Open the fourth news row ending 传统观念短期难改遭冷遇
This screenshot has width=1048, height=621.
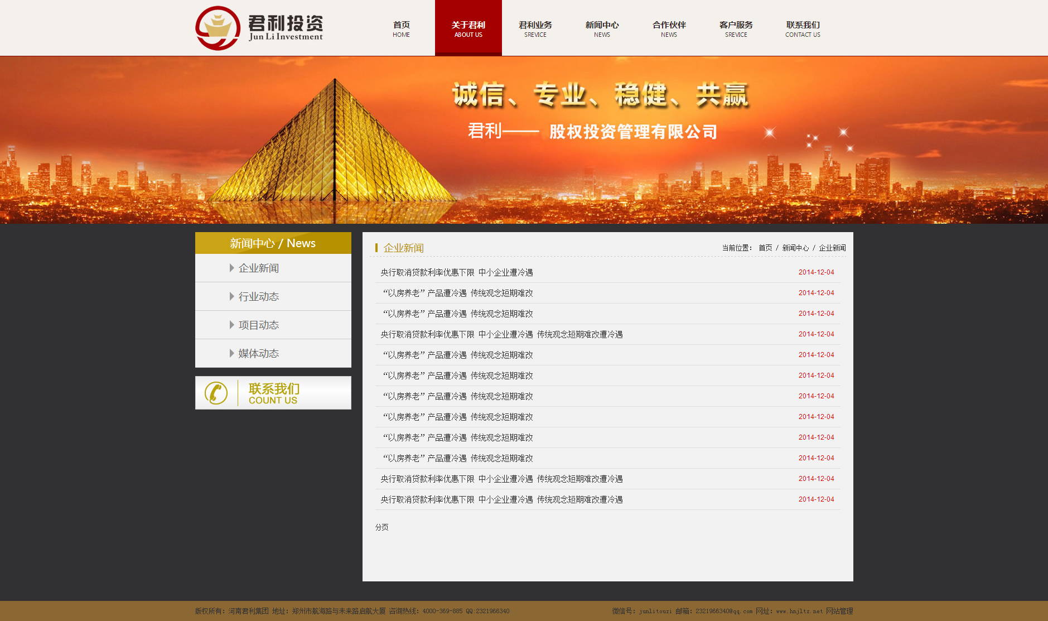(501, 334)
